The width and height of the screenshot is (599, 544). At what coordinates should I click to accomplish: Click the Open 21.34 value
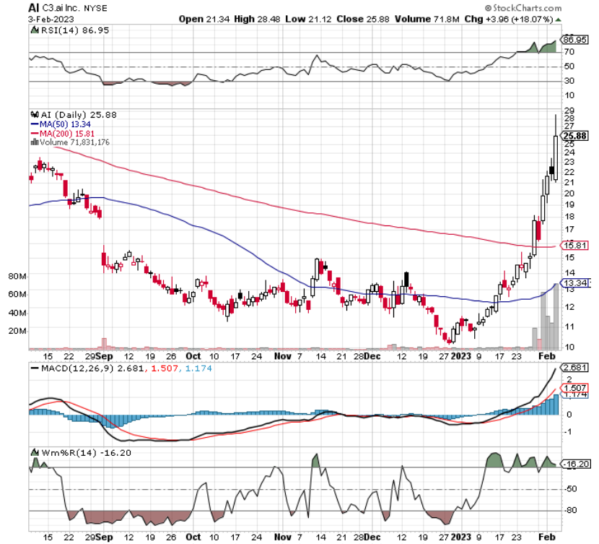click(204, 19)
